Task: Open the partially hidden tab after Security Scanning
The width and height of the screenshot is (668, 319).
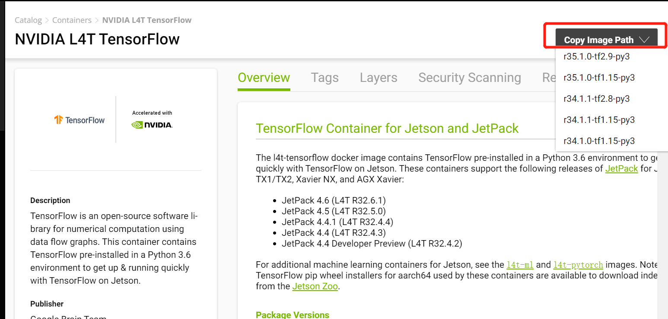Action: click(549, 78)
